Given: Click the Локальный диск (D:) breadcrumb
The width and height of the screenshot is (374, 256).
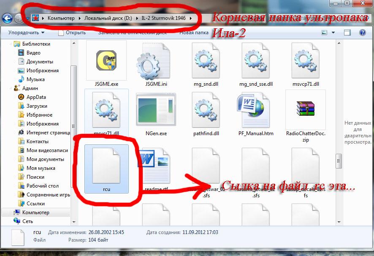Looking at the screenshot, I should (x=108, y=18).
